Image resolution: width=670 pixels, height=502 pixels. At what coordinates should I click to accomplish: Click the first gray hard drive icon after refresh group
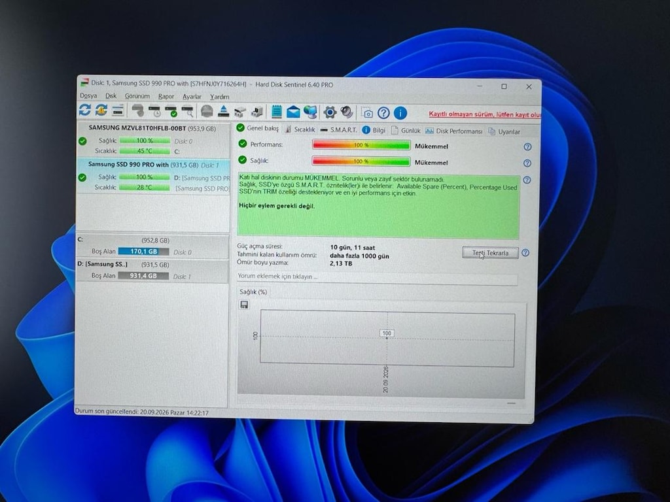(x=137, y=110)
